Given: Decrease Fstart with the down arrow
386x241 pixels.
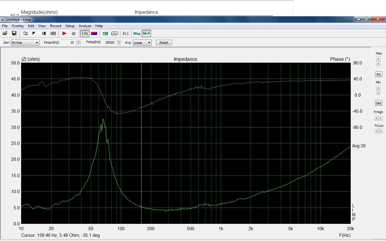Looking at the screenshot, I should coord(79,44).
